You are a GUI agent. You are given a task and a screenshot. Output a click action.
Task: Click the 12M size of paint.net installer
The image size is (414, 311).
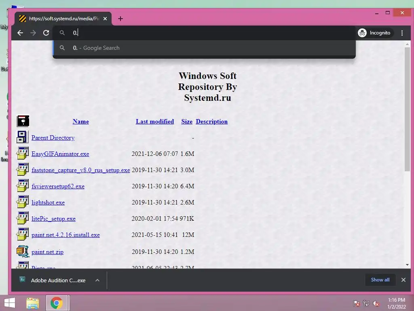tap(188, 235)
